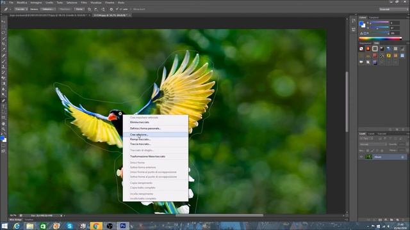
Task: Open the gear pen options icon
Action: (x=111, y=9)
